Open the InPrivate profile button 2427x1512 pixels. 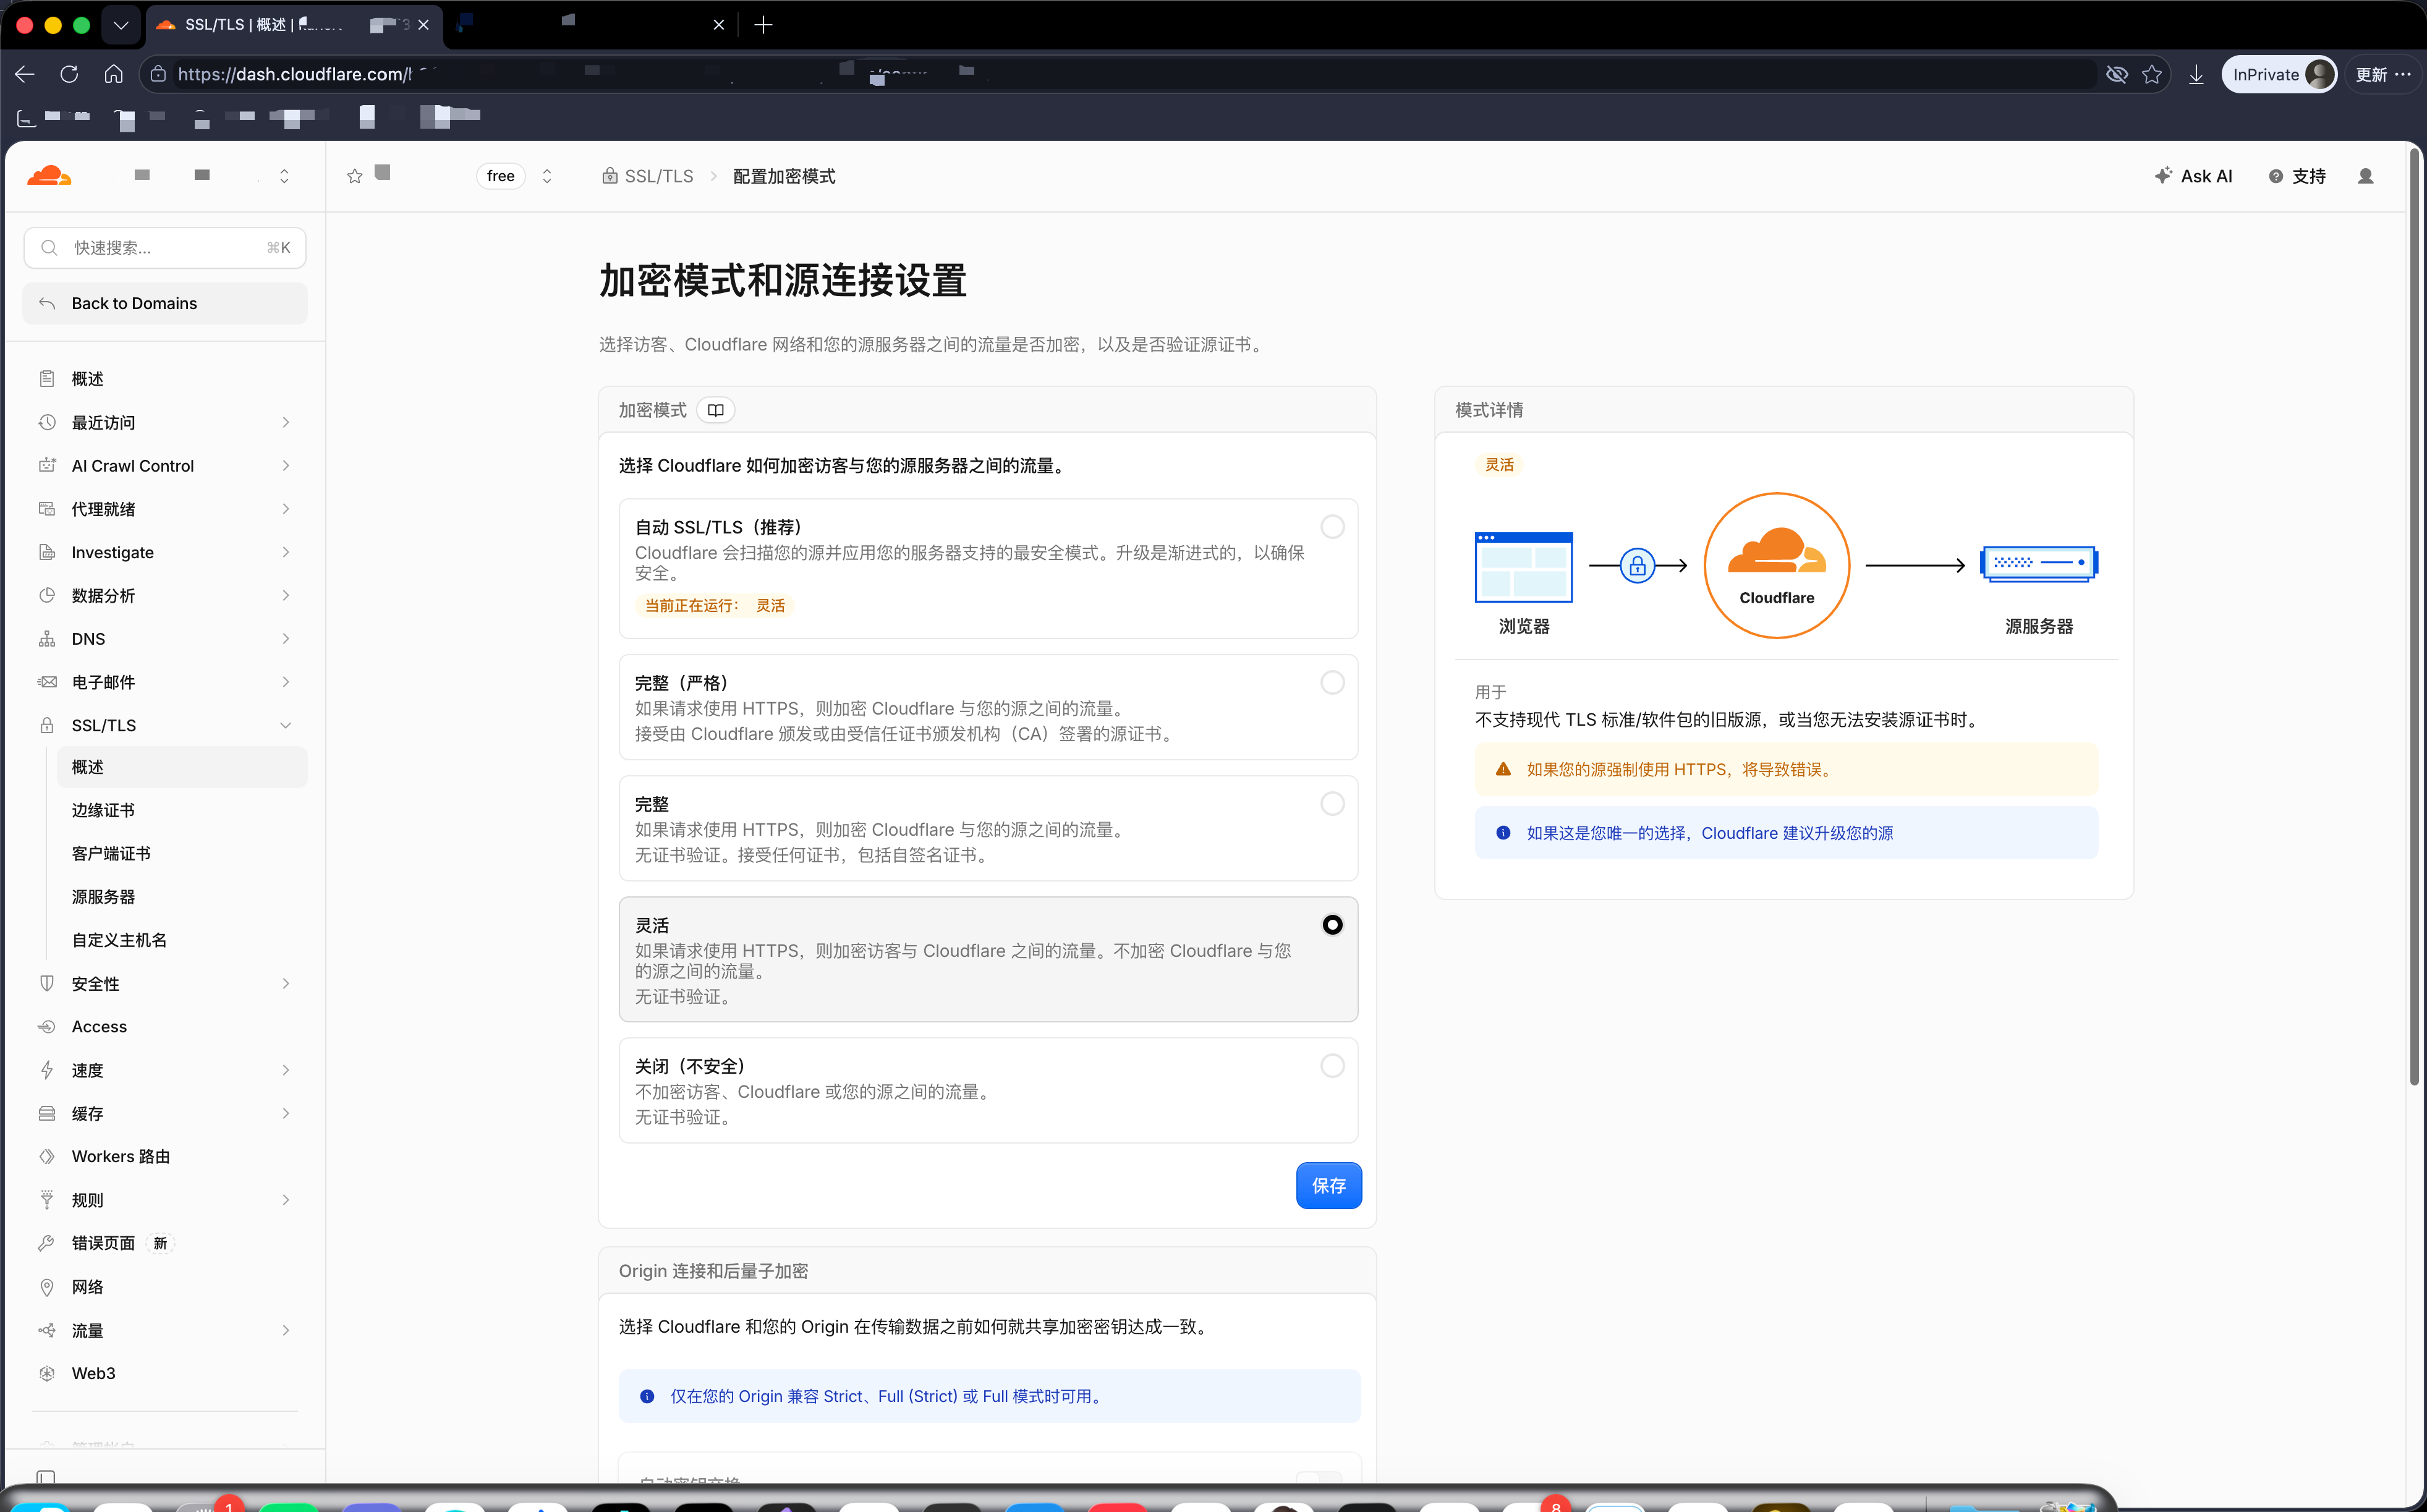pyautogui.click(x=2279, y=74)
